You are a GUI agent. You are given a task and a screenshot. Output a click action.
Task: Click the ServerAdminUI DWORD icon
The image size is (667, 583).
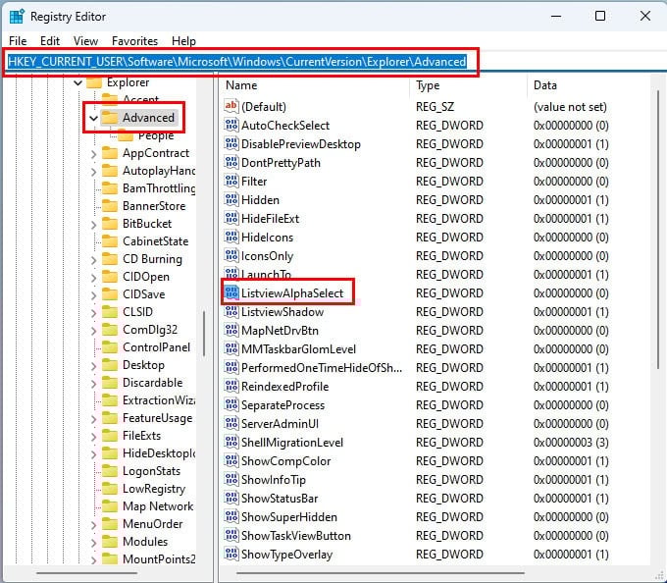pyautogui.click(x=231, y=423)
